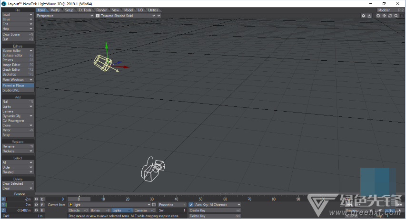Open the Image Editor
This screenshot has height=219, width=406.
(x=18, y=65)
